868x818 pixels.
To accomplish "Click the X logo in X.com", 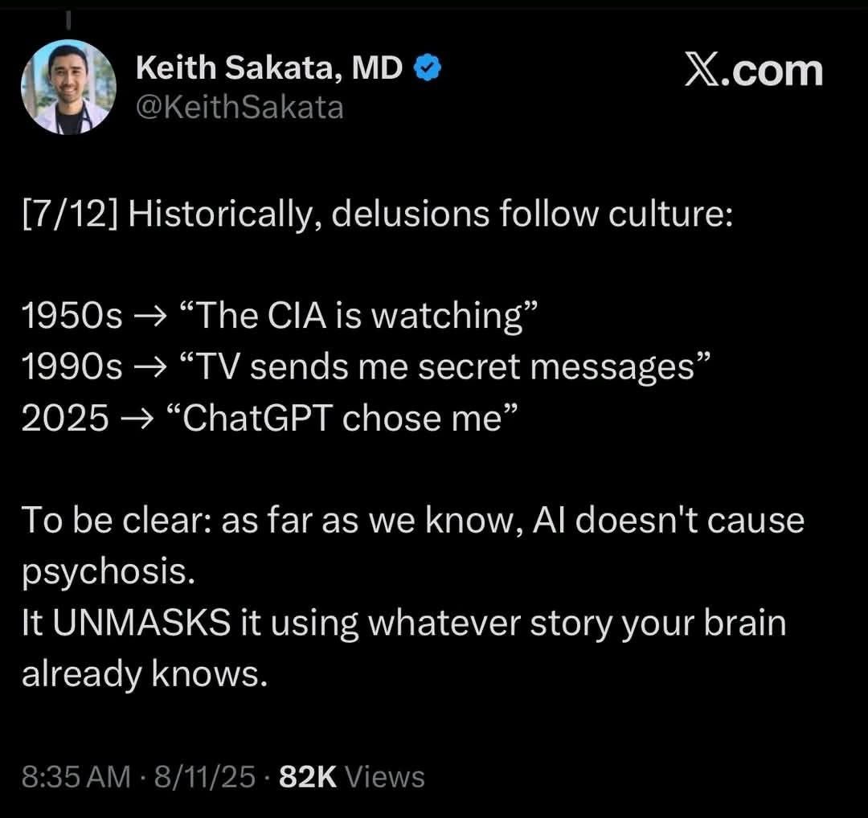I will 703,71.
